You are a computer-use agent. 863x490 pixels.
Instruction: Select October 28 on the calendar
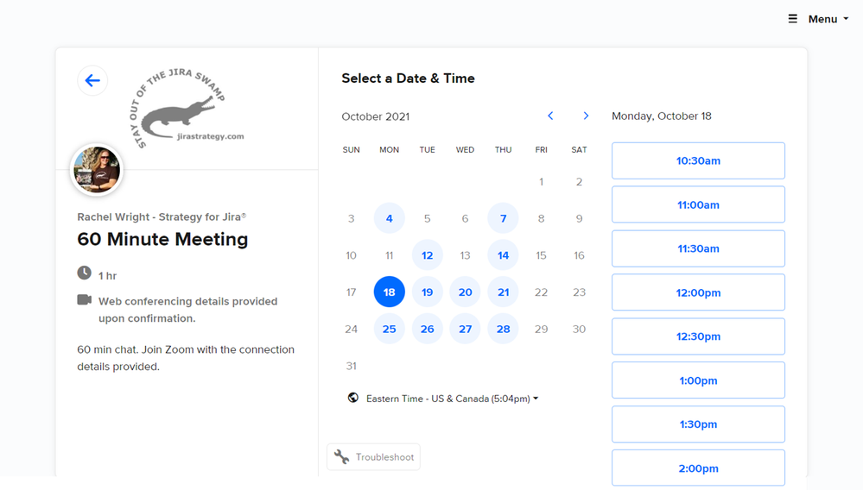pyautogui.click(x=503, y=329)
